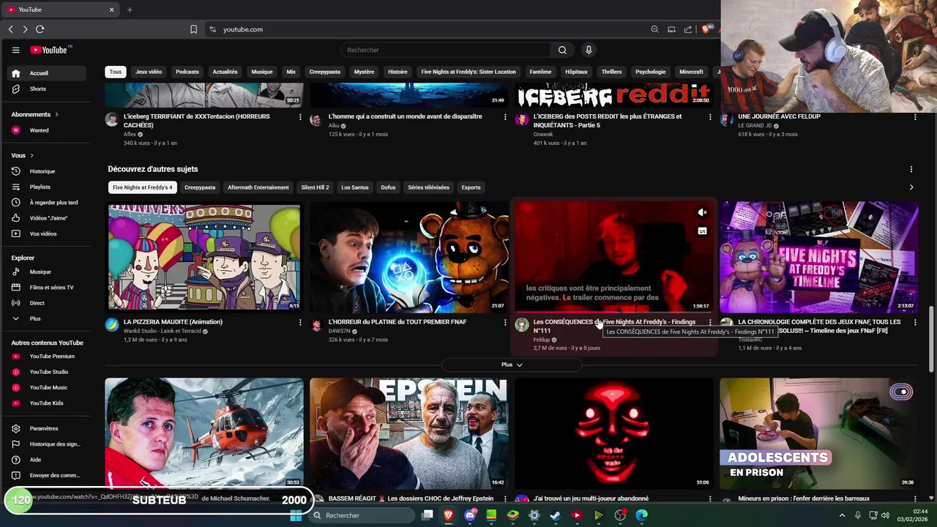Open the Wanted subscription channel
This screenshot has width=937, height=527.
click(x=46, y=130)
